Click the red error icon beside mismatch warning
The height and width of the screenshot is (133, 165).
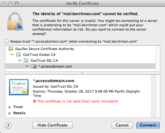[35, 101]
